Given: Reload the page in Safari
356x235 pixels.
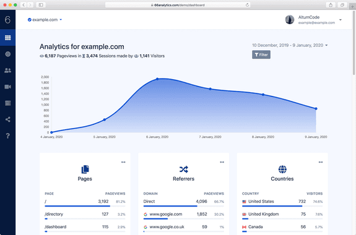Looking at the screenshot, I should (247, 5).
